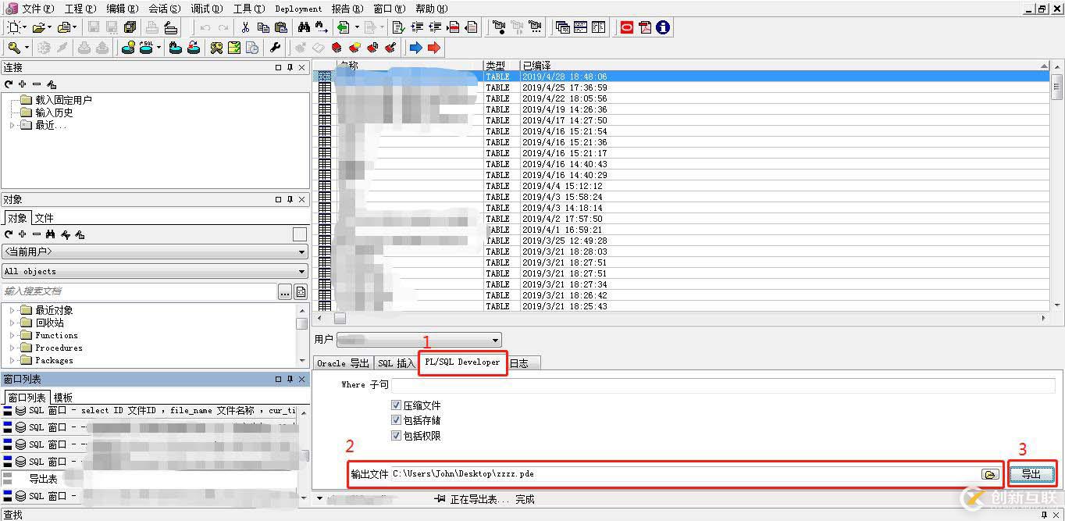1065x521 pixels.
Task: Click the Scheduled jobs clock icon
Action: pos(252,48)
